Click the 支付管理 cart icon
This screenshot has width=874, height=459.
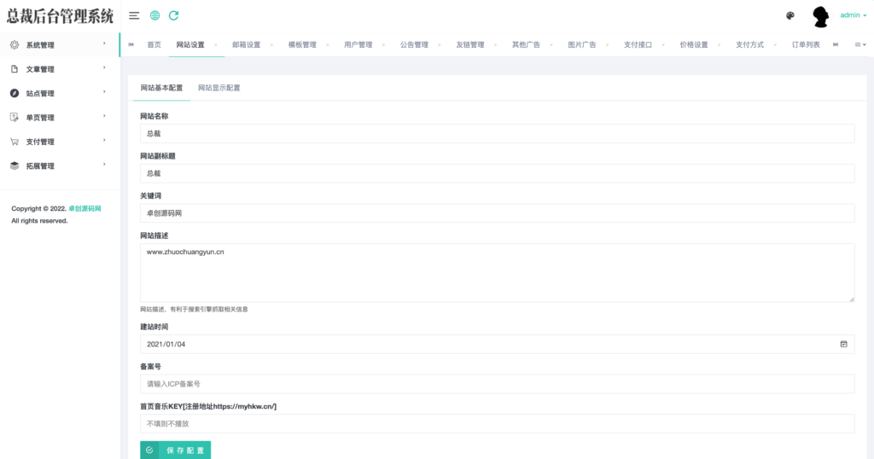(x=15, y=142)
